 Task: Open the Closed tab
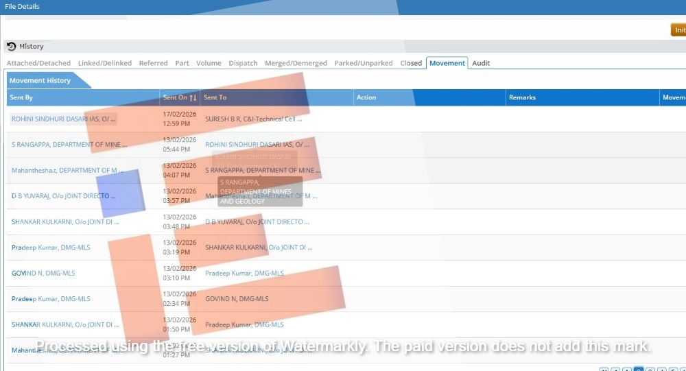click(411, 63)
